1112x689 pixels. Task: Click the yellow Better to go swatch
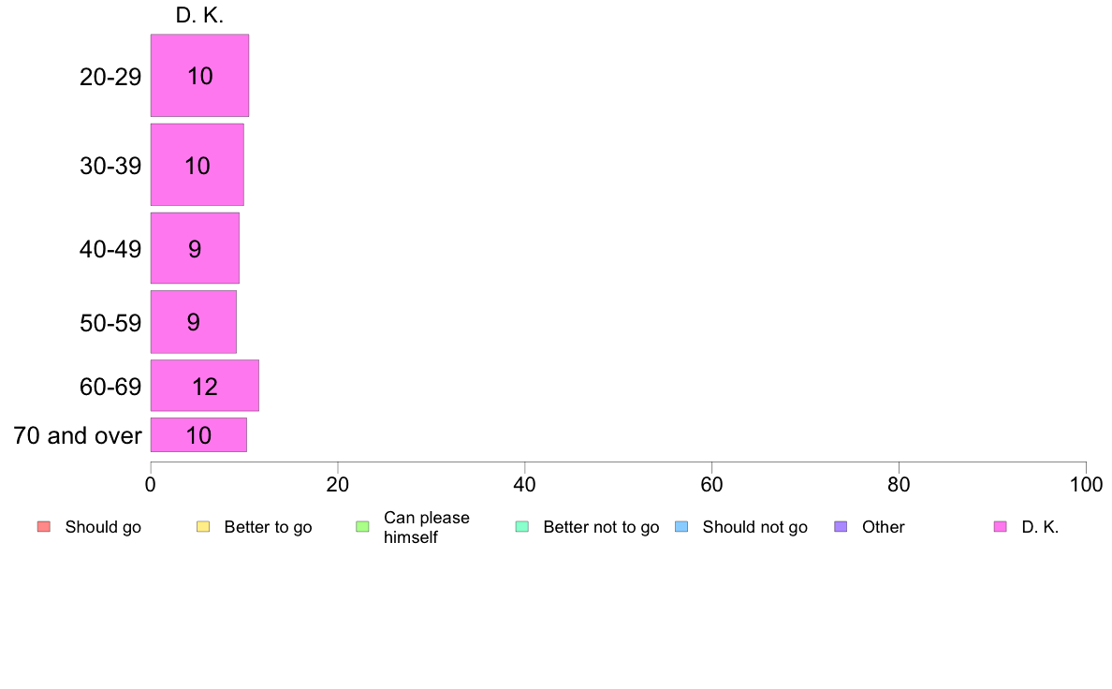(x=203, y=526)
